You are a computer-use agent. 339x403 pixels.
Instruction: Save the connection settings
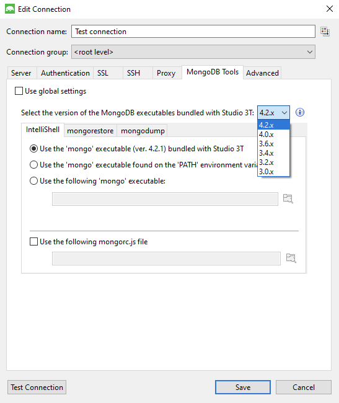click(x=243, y=387)
